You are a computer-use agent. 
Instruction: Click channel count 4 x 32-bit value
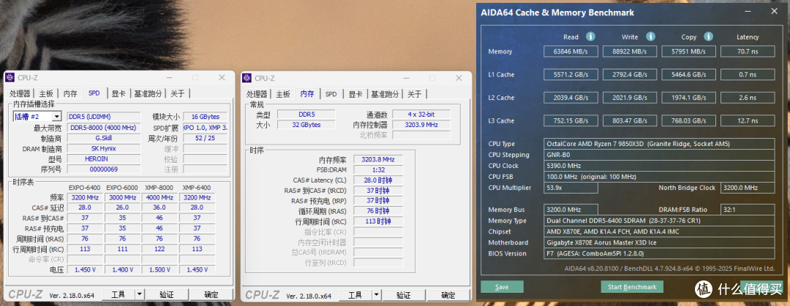(421, 114)
